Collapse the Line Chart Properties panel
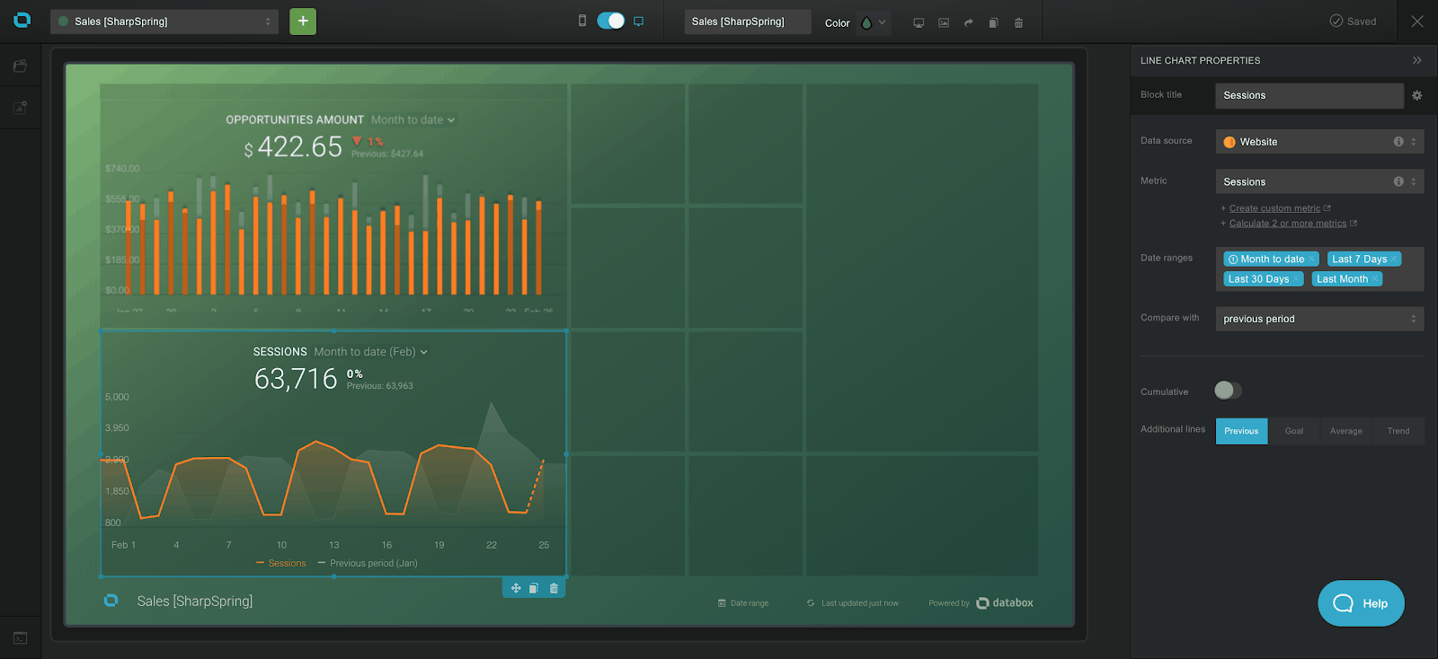The height and width of the screenshot is (659, 1438). pos(1417,60)
